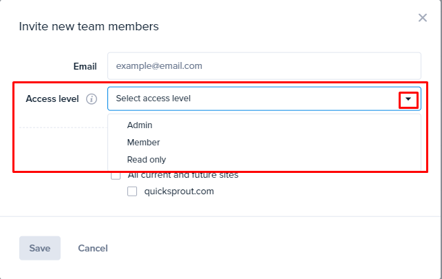
Task: Click the access level dropdown arrow
Action: [x=408, y=99]
